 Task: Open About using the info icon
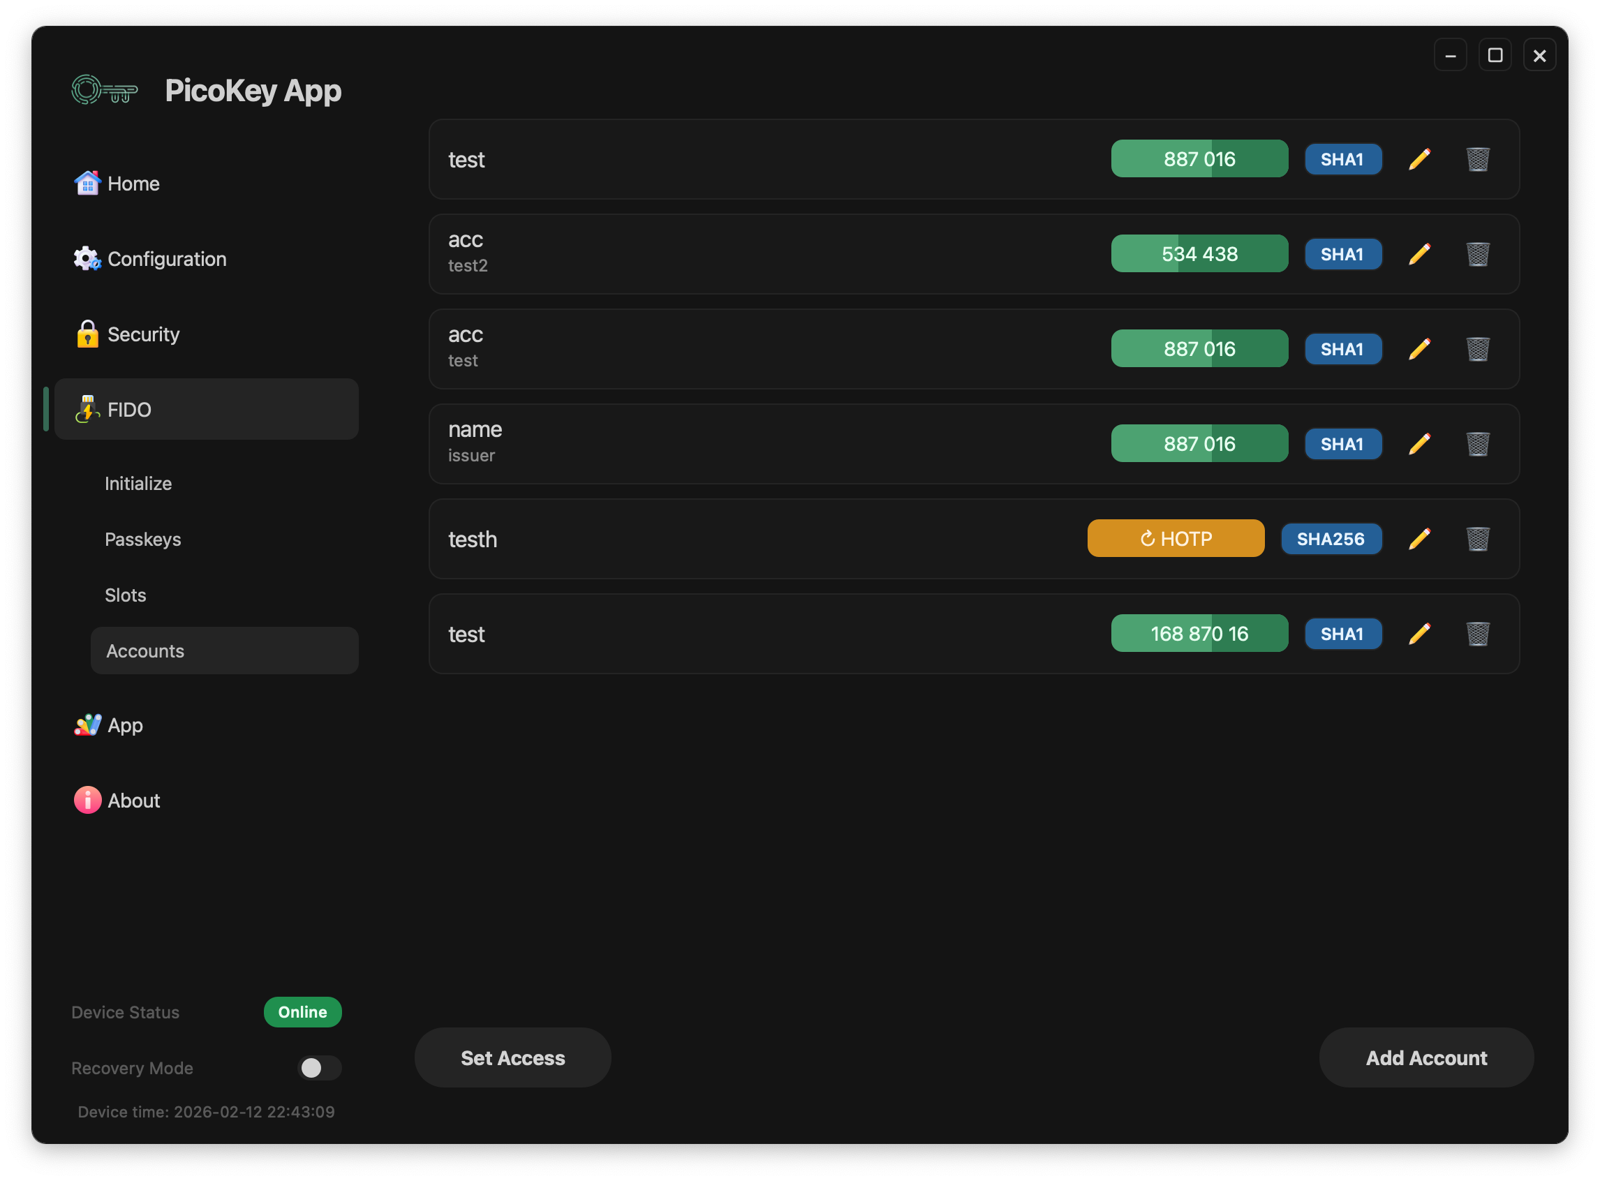click(x=87, y=800)
